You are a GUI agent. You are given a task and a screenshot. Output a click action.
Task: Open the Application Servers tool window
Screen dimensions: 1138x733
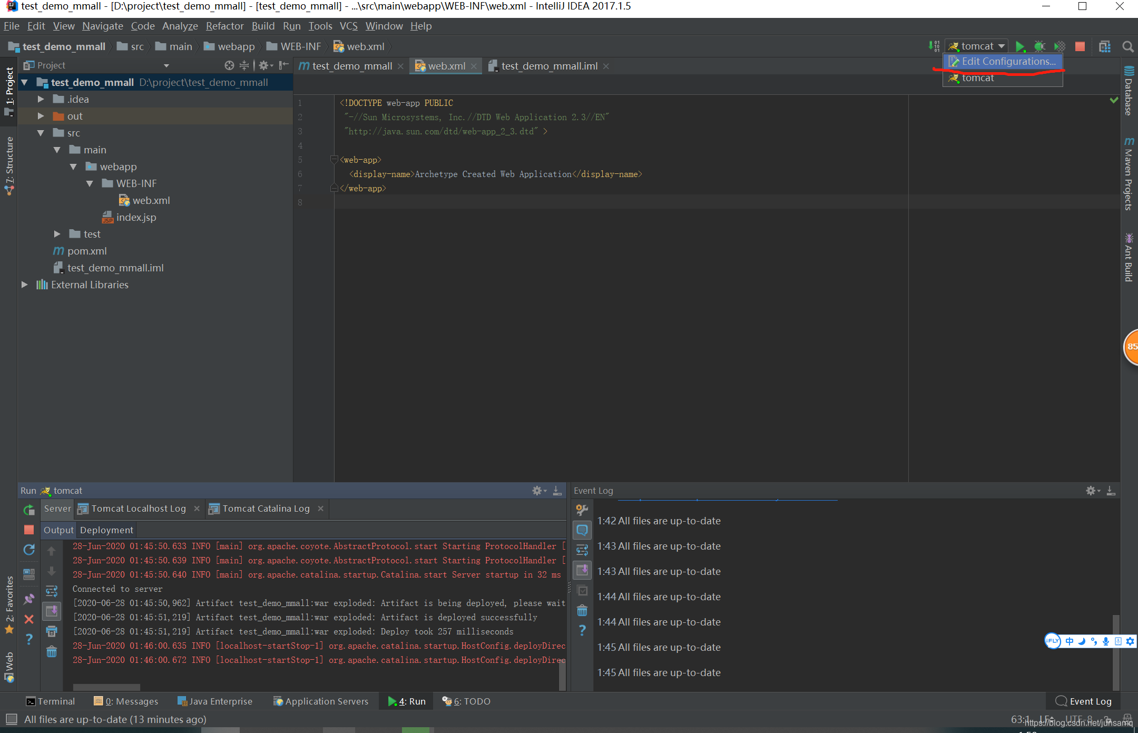pyautogui.click(x=321, y=701)
